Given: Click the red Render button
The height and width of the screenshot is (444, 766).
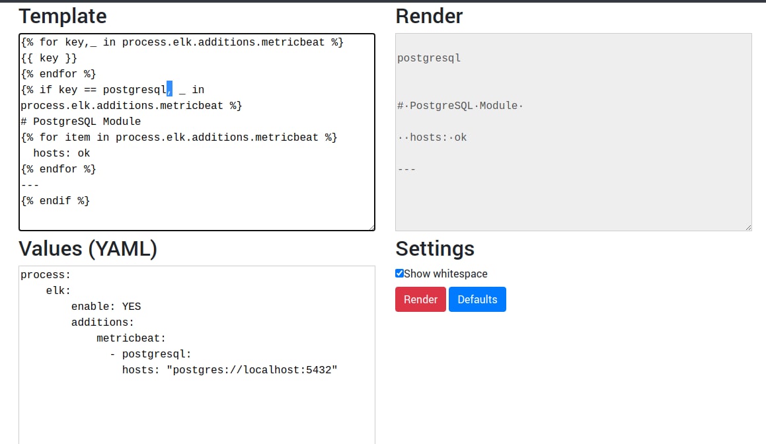Looking at the screenshot, I should [x=420, y=299].
